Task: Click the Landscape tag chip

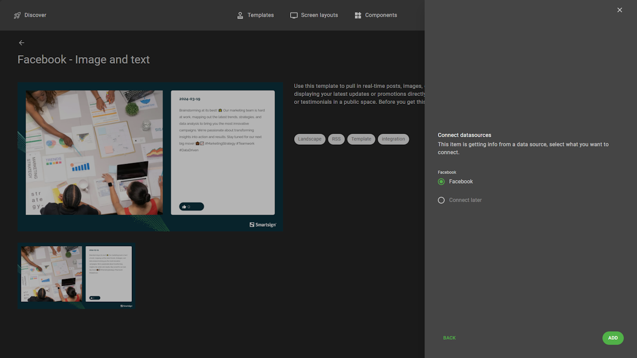Action: [x=310, y=139]
